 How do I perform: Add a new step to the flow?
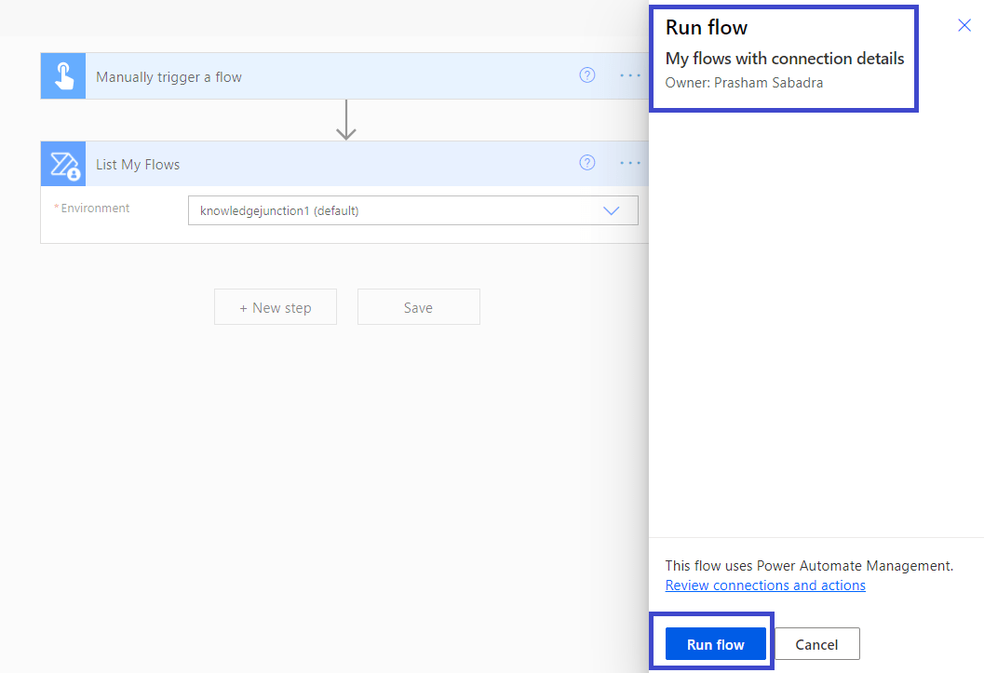click(x=276, y=307)
